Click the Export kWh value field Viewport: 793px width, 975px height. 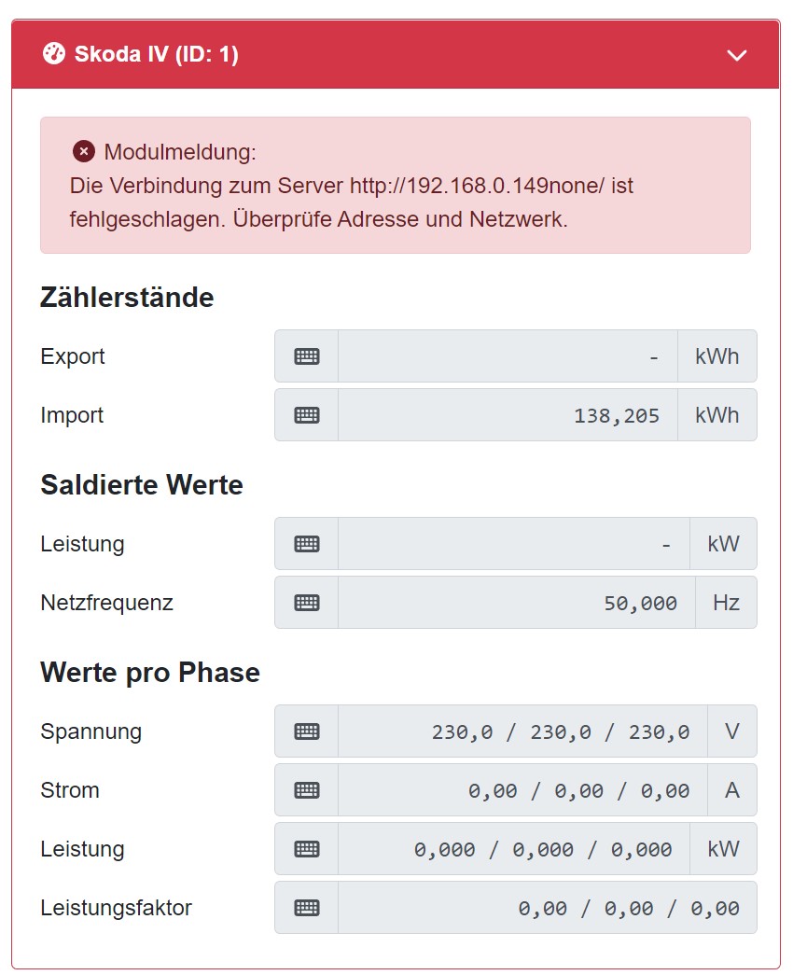(508, 356)
